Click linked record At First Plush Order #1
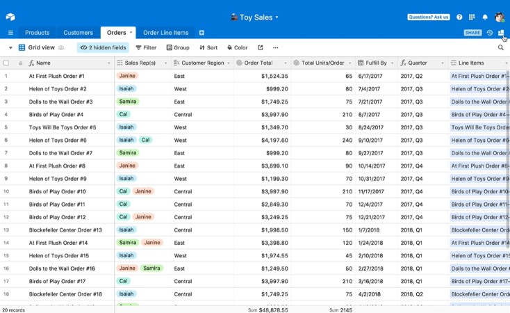Viewport: 510px width, 313px height. (479, 76)
